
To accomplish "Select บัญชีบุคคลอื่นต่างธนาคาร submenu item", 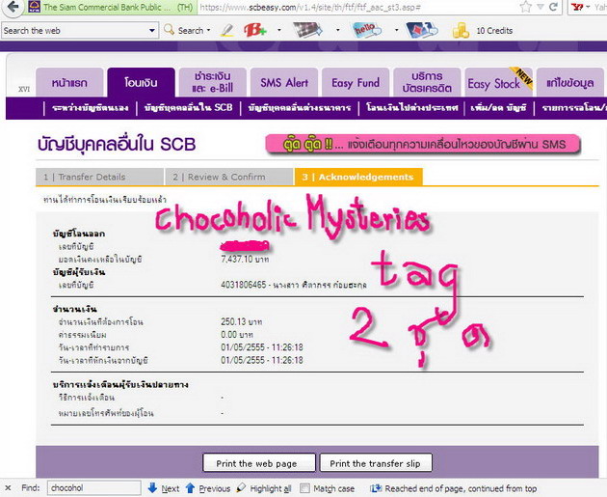I will 300,108.
